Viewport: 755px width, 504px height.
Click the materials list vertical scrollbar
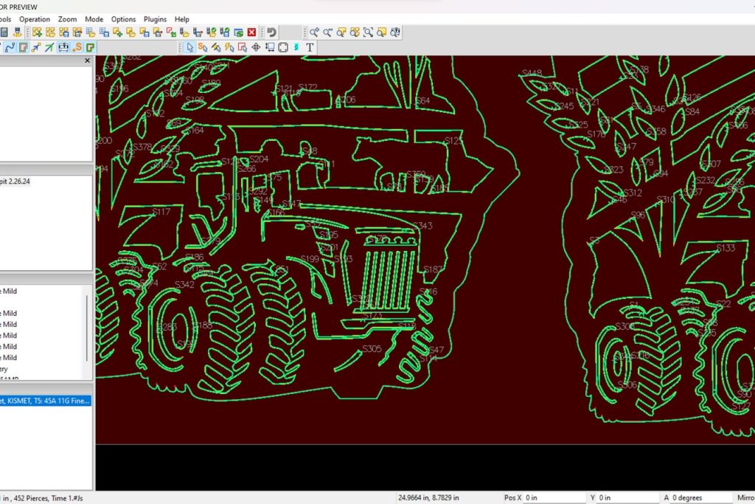88,328
